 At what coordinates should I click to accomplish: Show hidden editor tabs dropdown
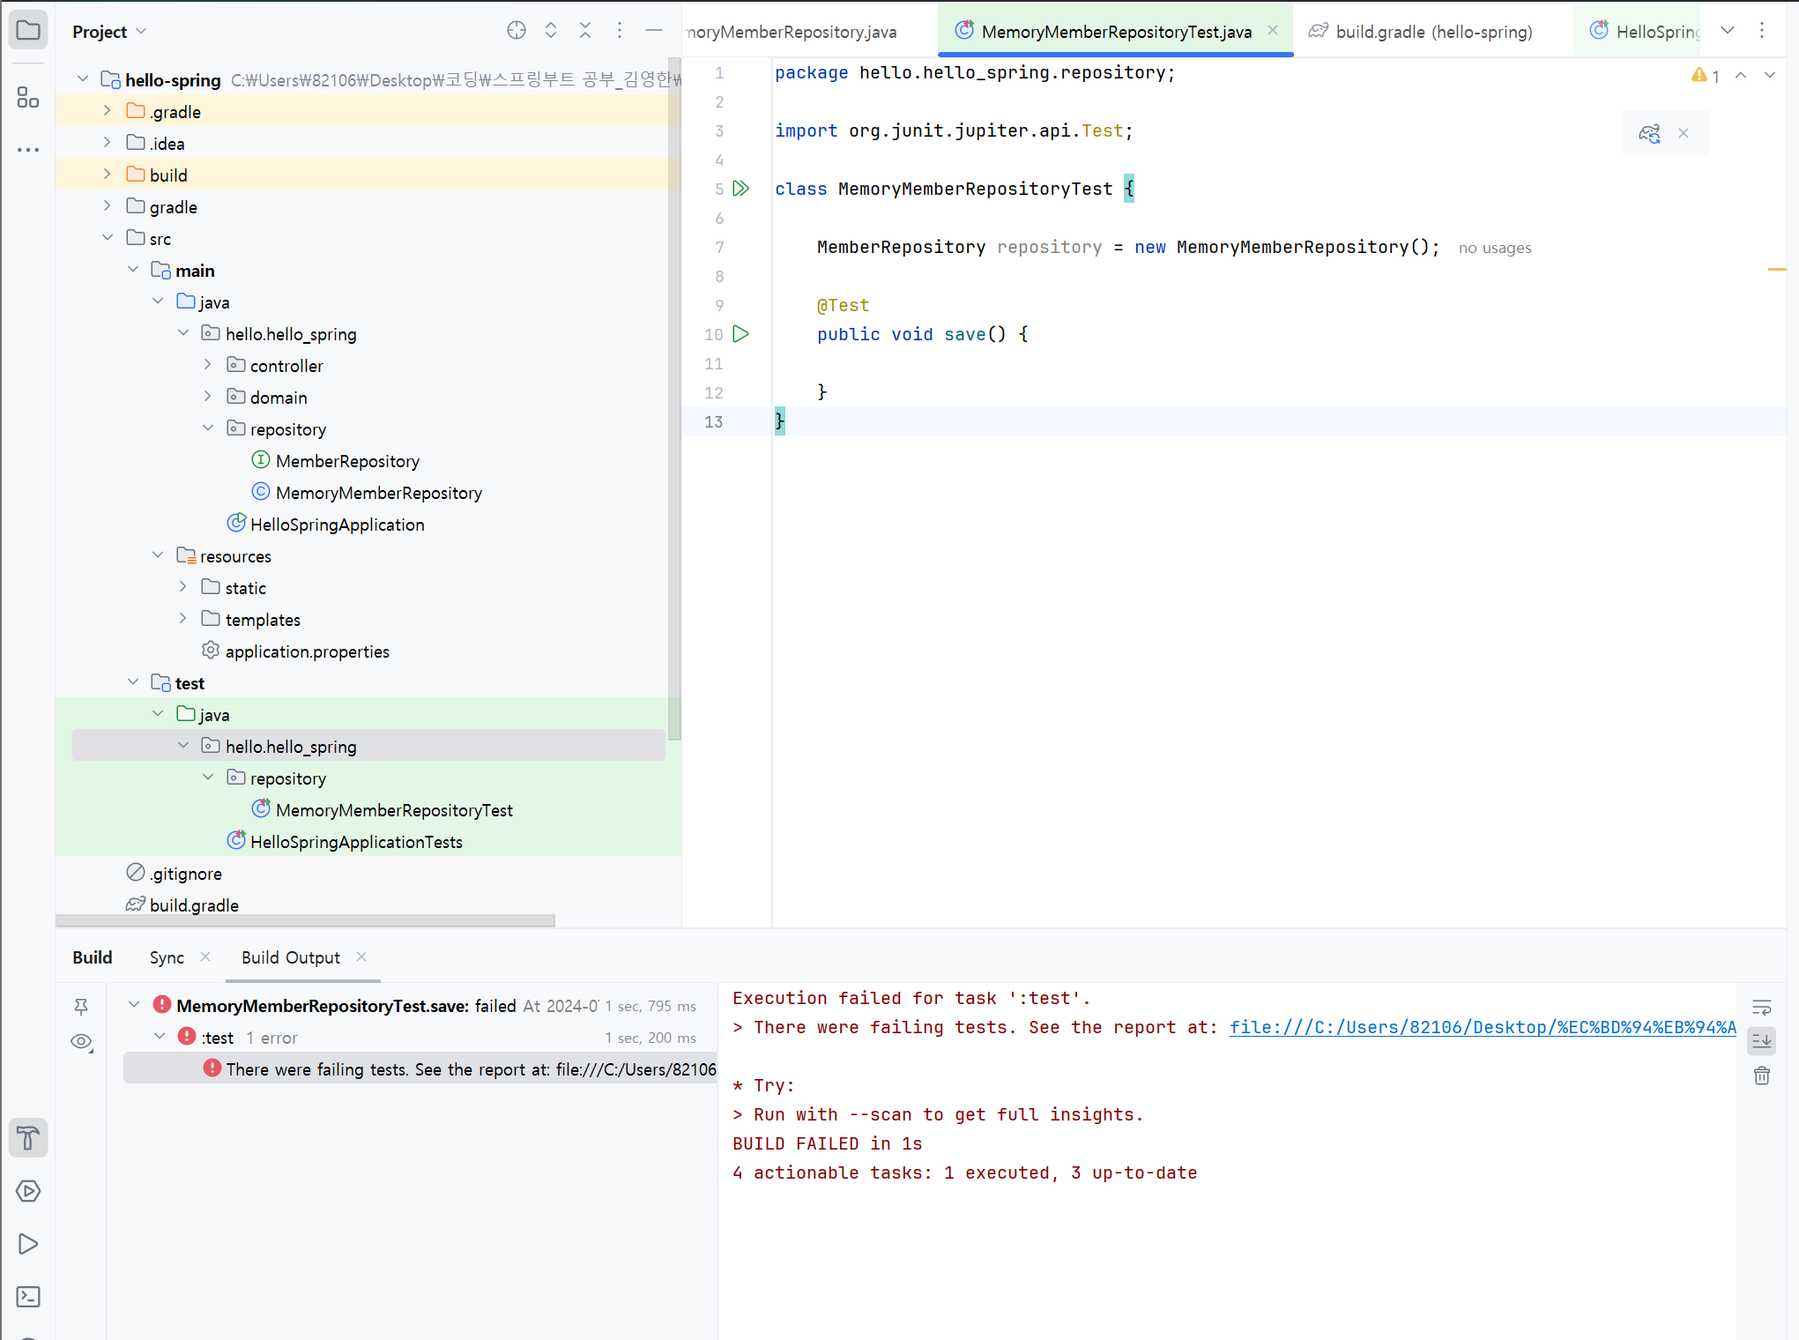(1728, 31)
